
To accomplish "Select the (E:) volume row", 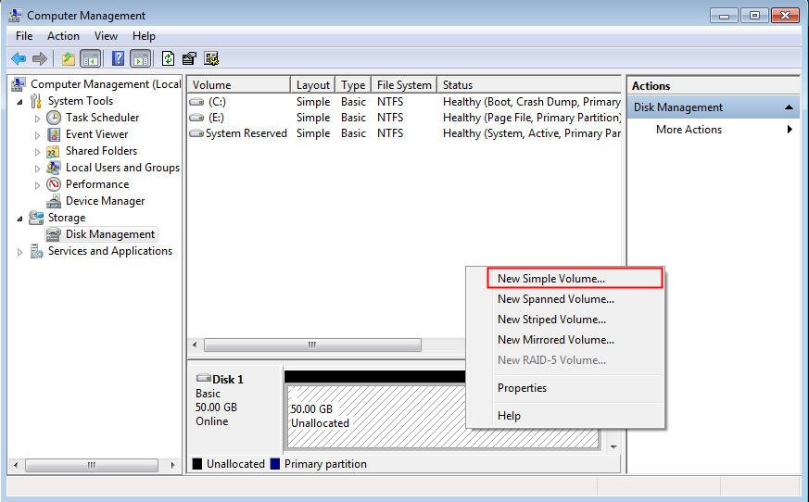I will pyautogui.click(x=404, y=118).
